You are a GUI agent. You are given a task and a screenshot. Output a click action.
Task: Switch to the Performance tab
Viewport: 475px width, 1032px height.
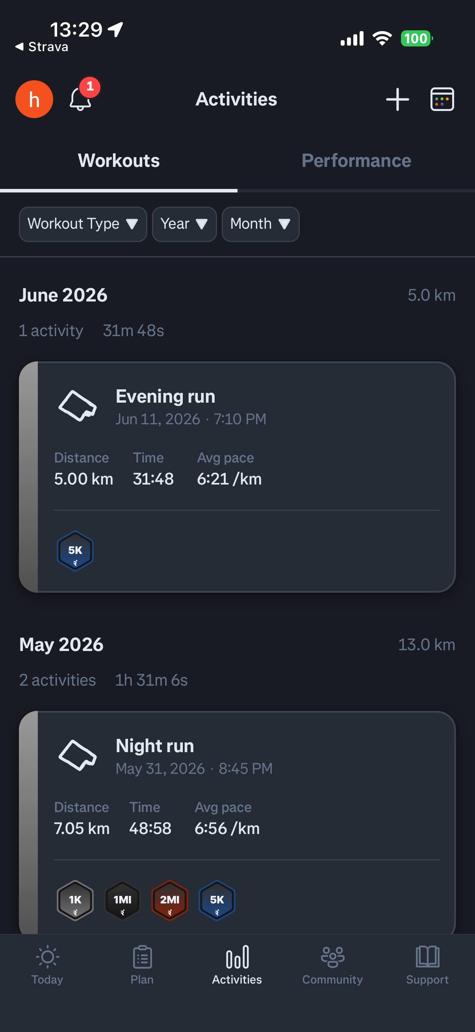356,161
